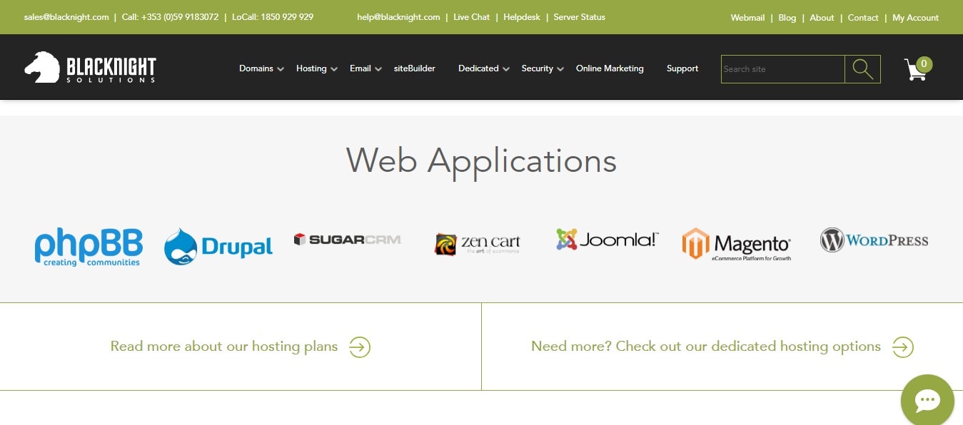
Task: Click the arrow icon beside dedicated hosting options
Action: point(903,347)
